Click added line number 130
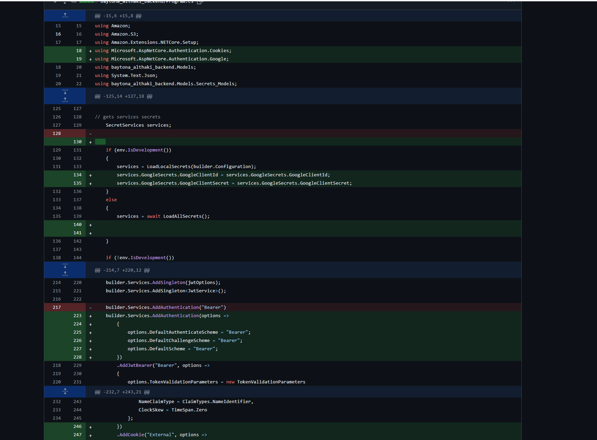 coord(77,142)
